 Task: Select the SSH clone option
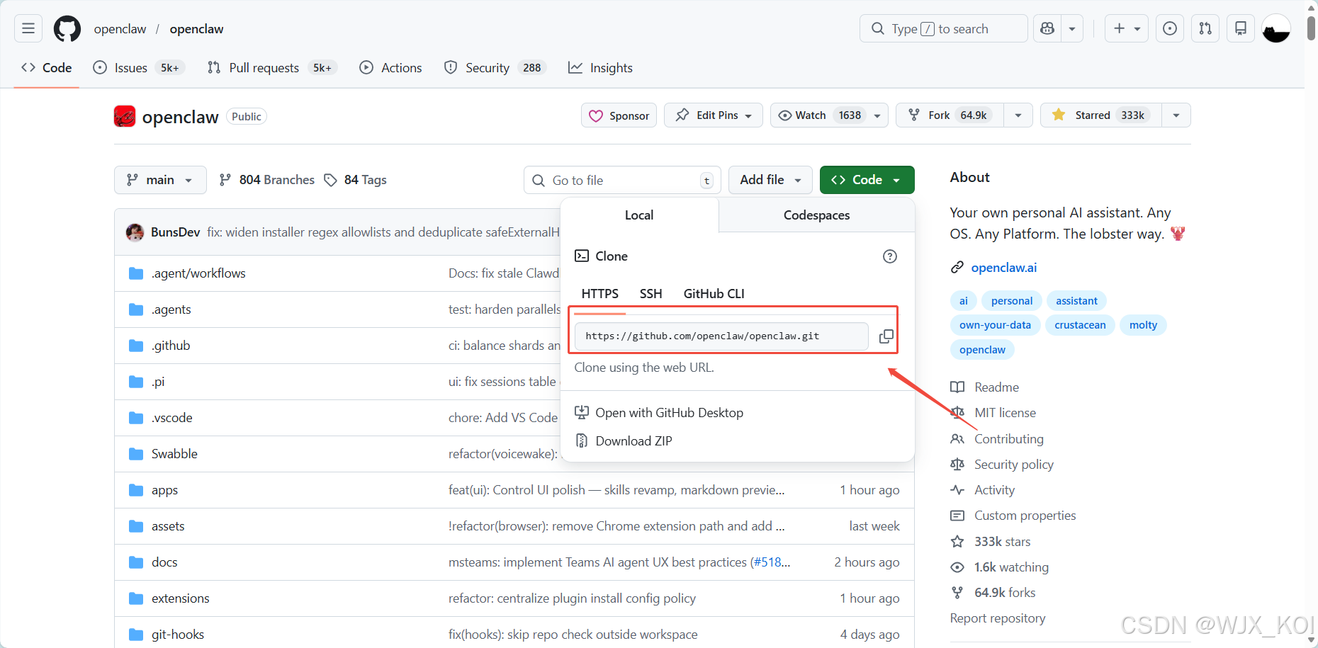(651, 294)
